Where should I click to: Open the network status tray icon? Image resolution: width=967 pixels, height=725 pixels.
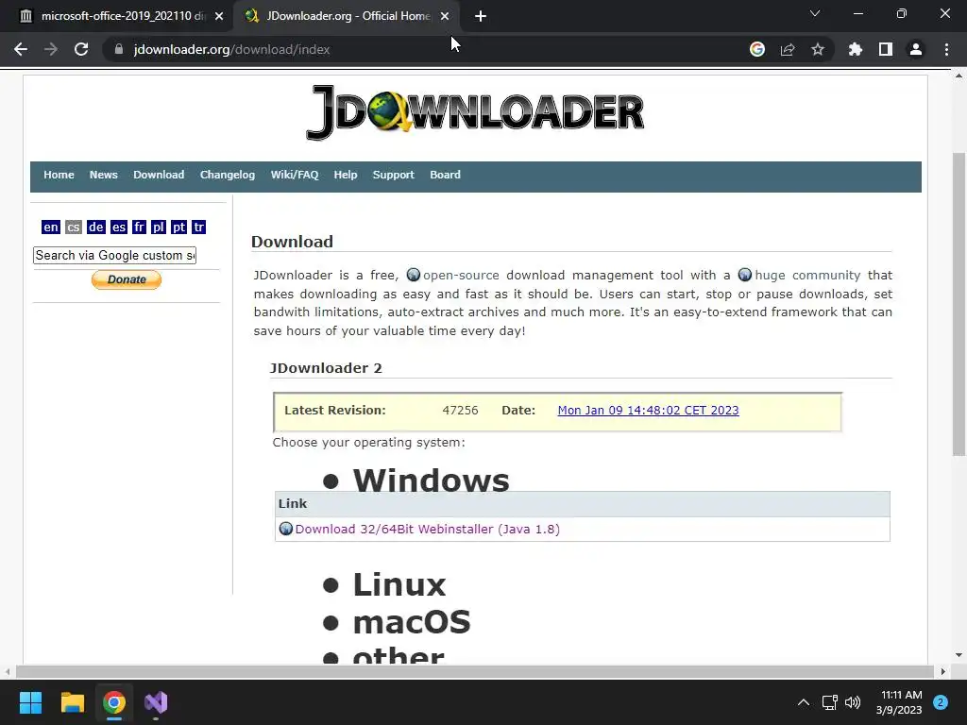(829, 702)
